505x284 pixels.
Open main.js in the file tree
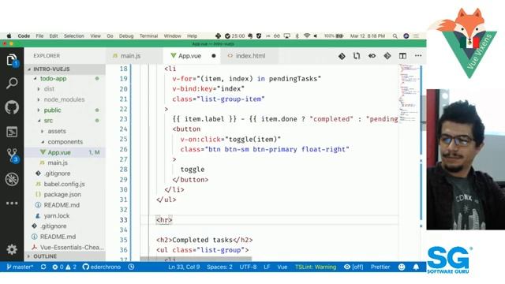point(65,163)
